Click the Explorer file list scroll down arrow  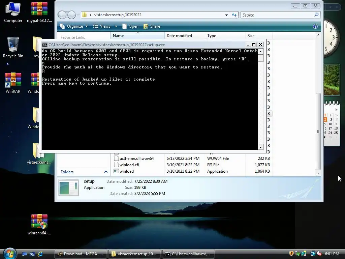318,173
